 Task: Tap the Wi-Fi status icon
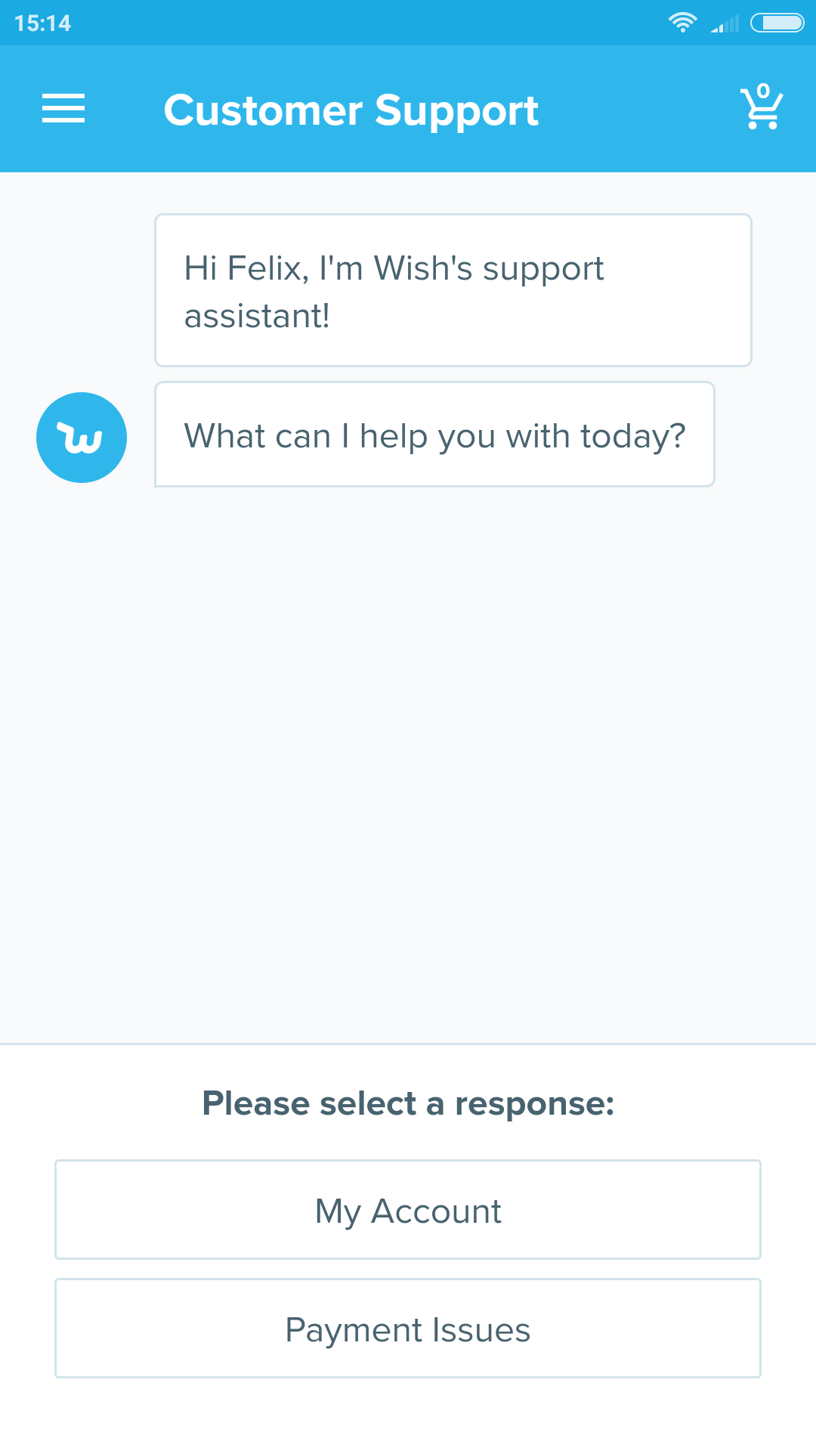click(x=682, y=23)
